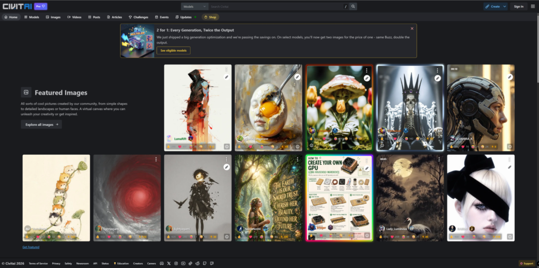
Task: Switch to the Articles tab
Action: point(114,17)
